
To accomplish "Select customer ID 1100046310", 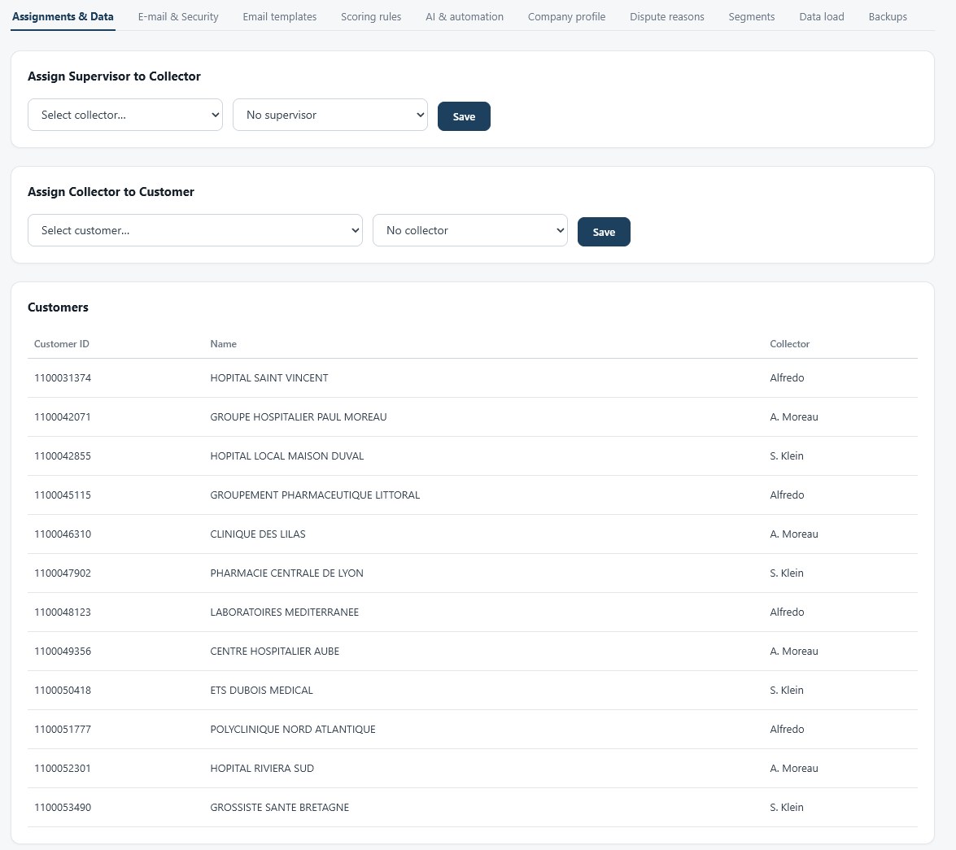I will click(x=63, y=534).
